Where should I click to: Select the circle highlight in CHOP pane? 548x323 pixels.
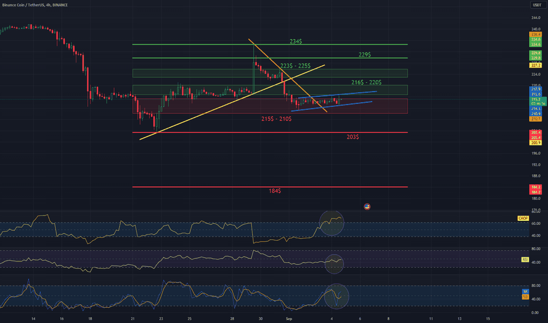(332, 223)
